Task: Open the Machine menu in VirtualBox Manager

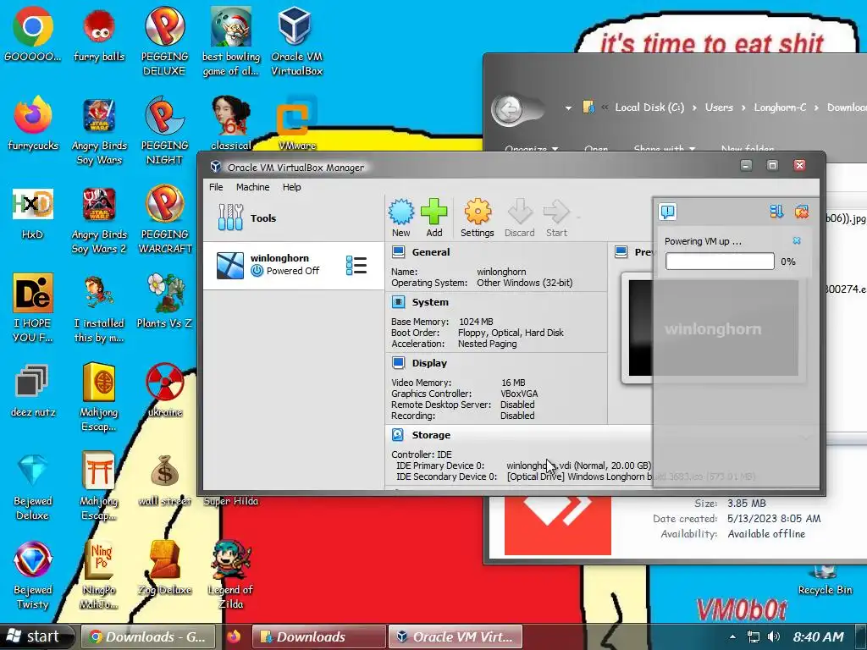Action: tap(252, 187)
